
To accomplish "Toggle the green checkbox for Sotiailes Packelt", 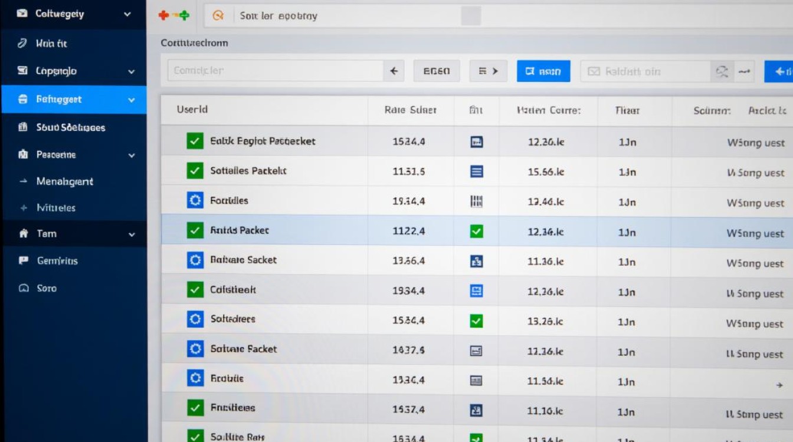I will [195, 171].
